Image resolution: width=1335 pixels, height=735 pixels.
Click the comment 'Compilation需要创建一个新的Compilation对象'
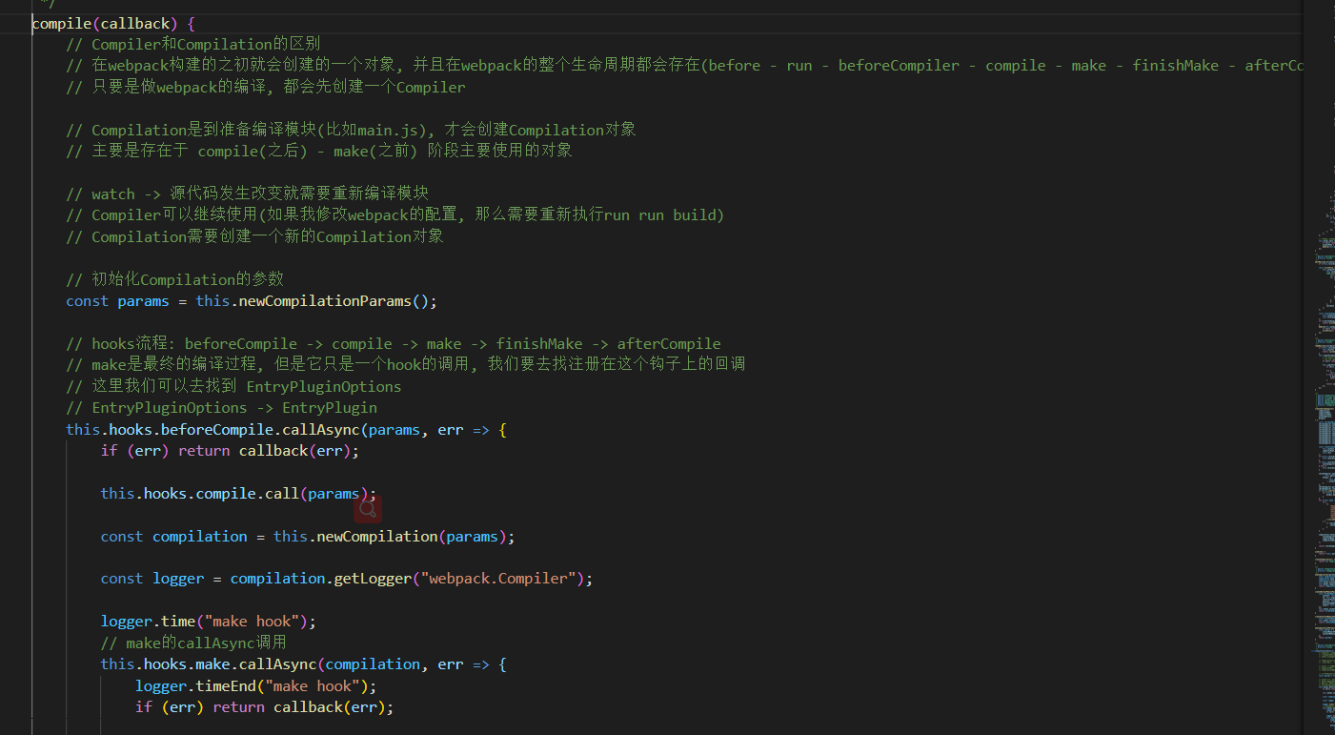255,236
